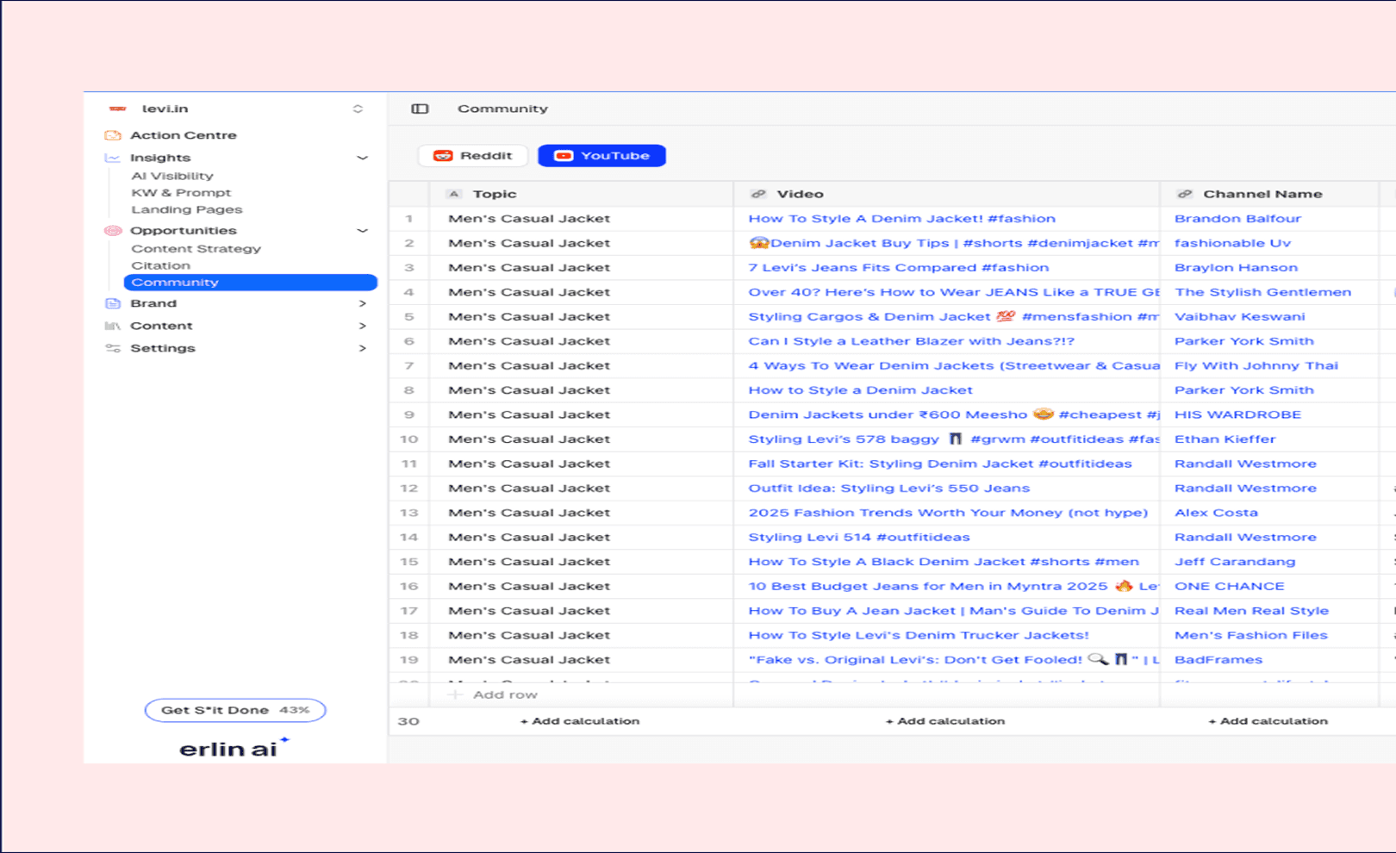
Task: Click the Insights chart icon
Action: click(113, 158)
